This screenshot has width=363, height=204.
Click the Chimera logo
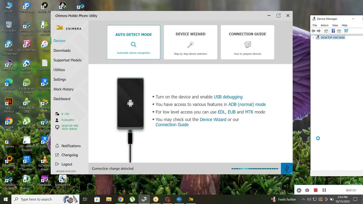(68, 28)
